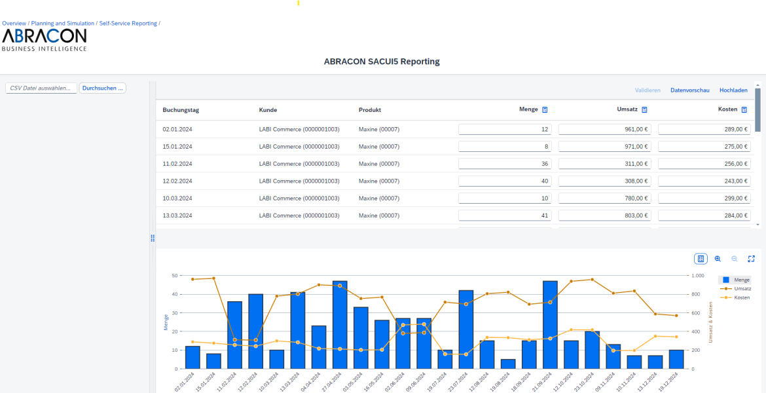Click the Menge field showing 12
The image size is (766, 393).
pyautogui.click(x=504, y=130)
